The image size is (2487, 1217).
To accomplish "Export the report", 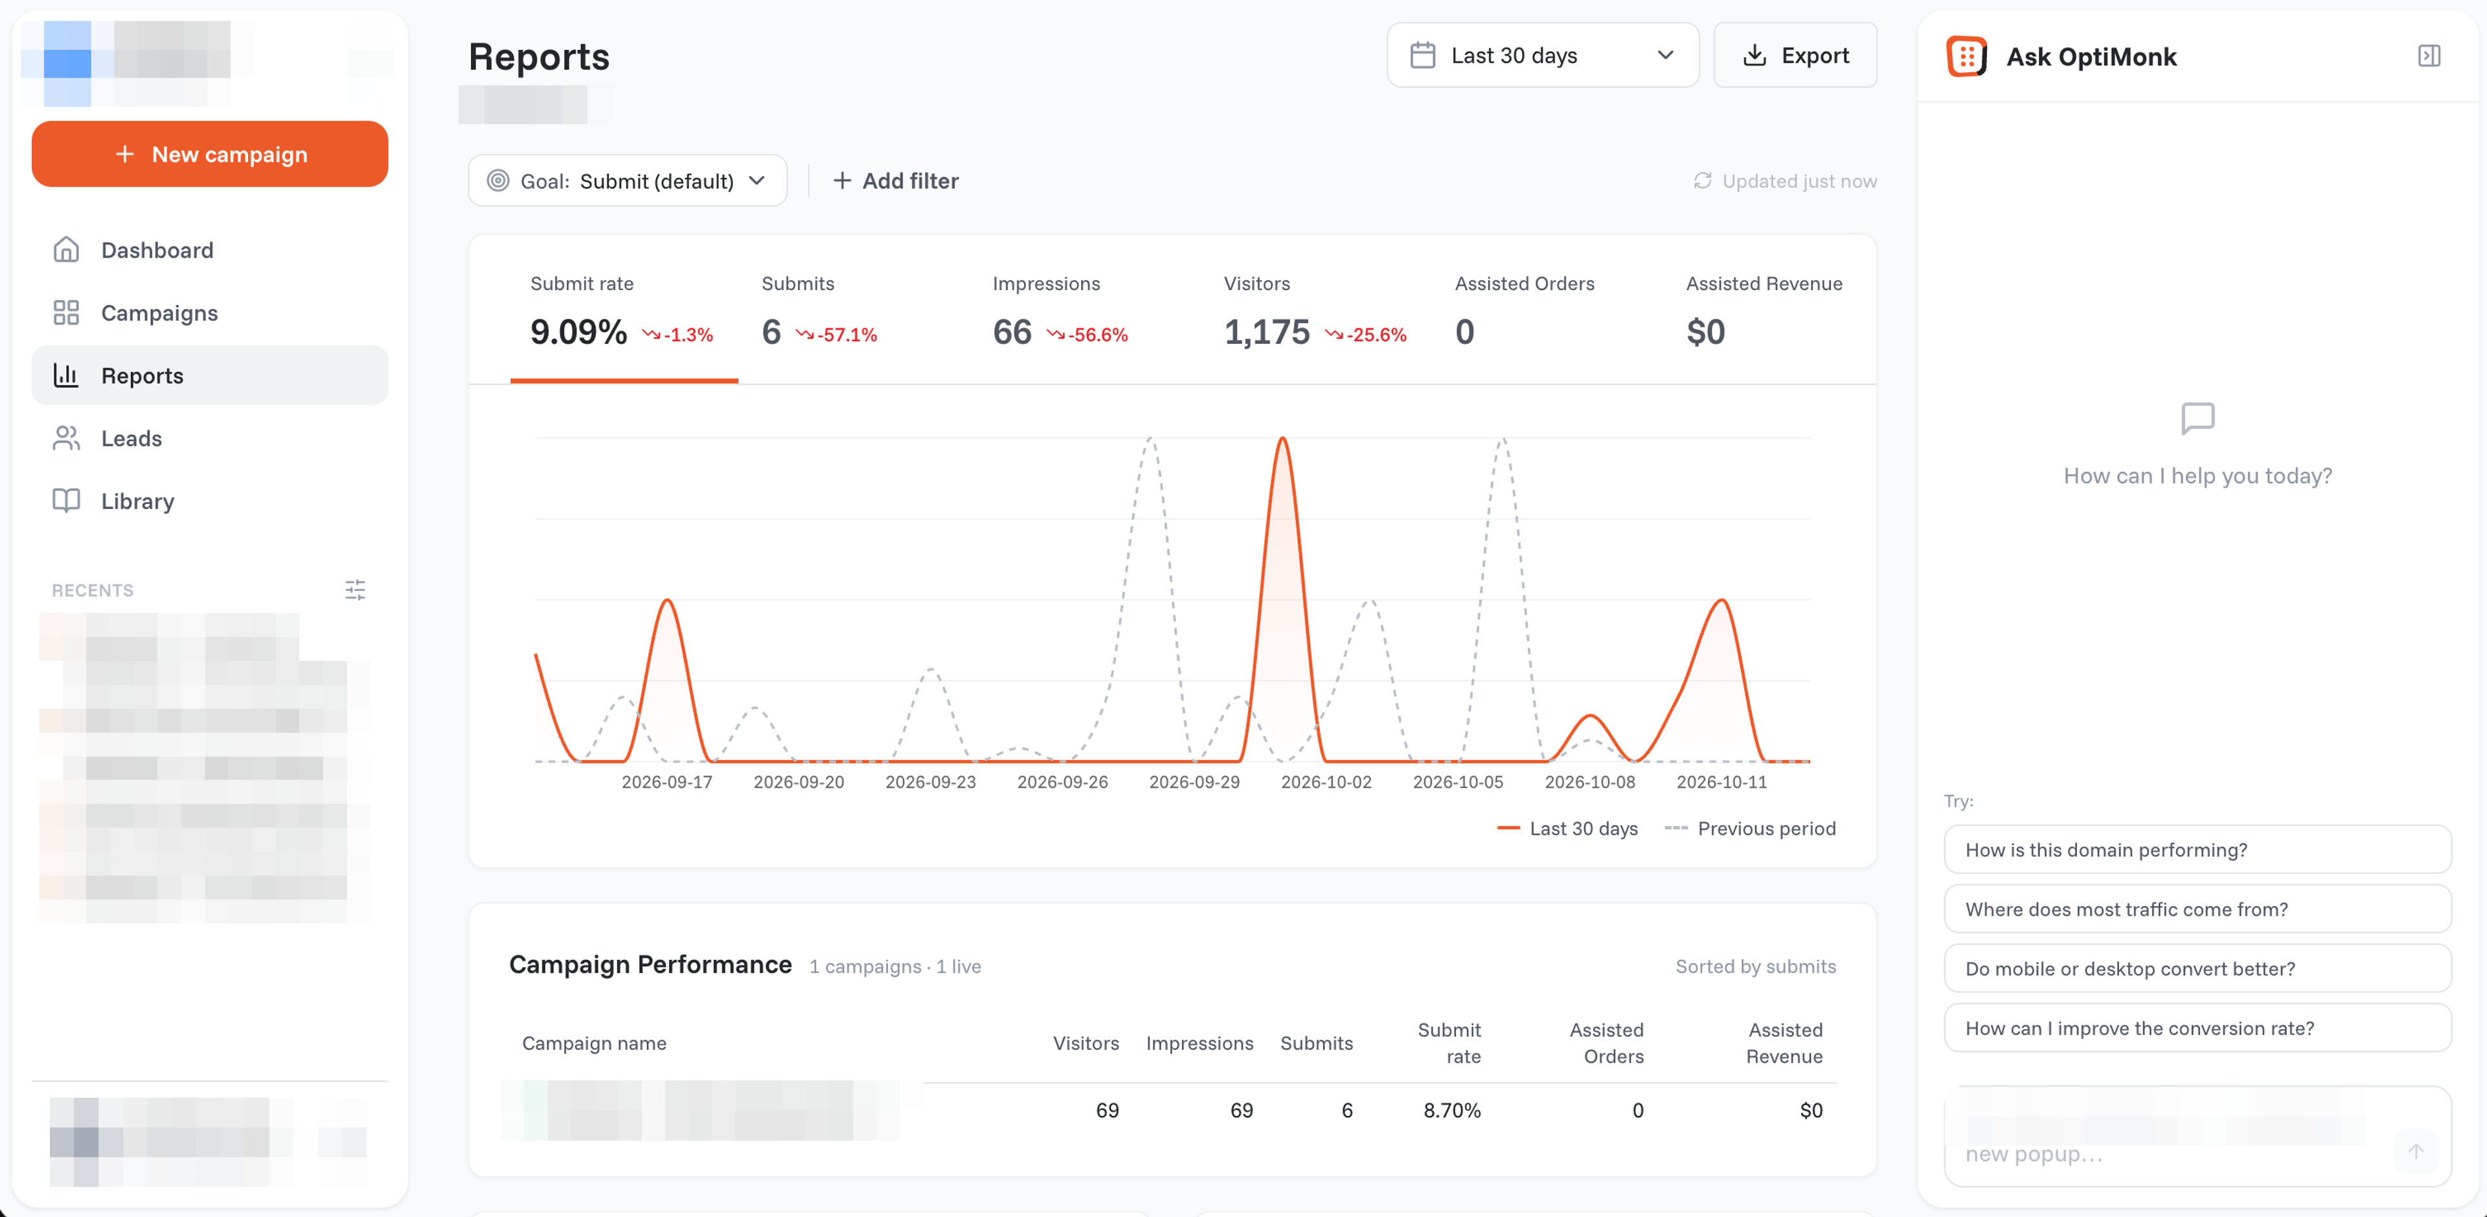I will [x=1795, y=55].
